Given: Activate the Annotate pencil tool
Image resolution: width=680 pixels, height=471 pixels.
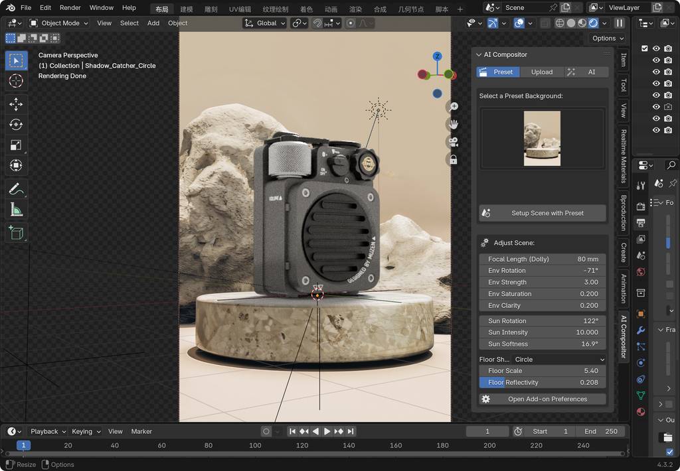Looking at the screenshot, I should pos(16,189).
